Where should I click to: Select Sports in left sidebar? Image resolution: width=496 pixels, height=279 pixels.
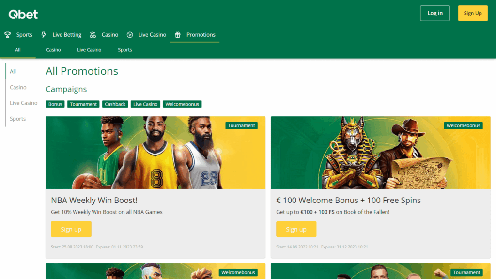coord(18,119)
